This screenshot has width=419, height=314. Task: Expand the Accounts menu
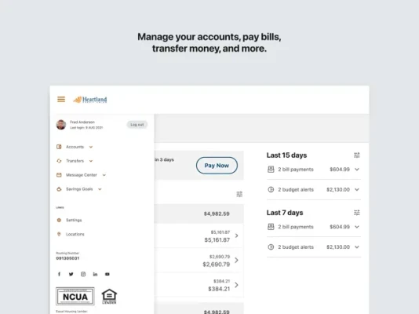[x=75, y=147]
